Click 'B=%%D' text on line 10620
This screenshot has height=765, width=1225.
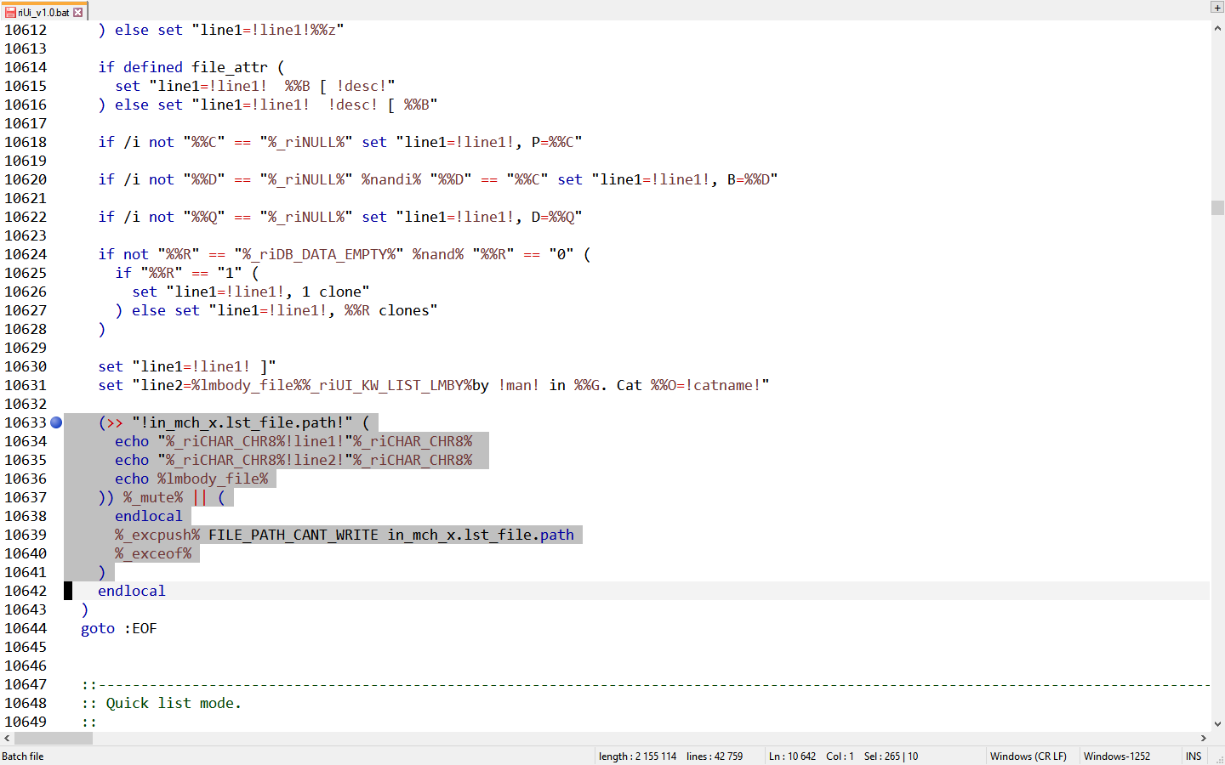[x=749, y=179]
